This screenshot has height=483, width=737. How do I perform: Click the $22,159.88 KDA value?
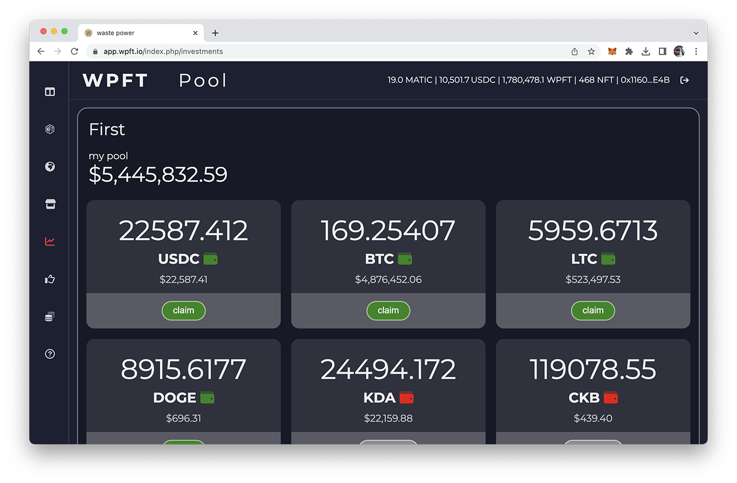pyautogui.click(x=388, y=419)
